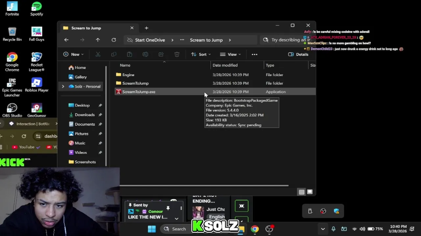Refresh the Scream to Jump folder

114,40
